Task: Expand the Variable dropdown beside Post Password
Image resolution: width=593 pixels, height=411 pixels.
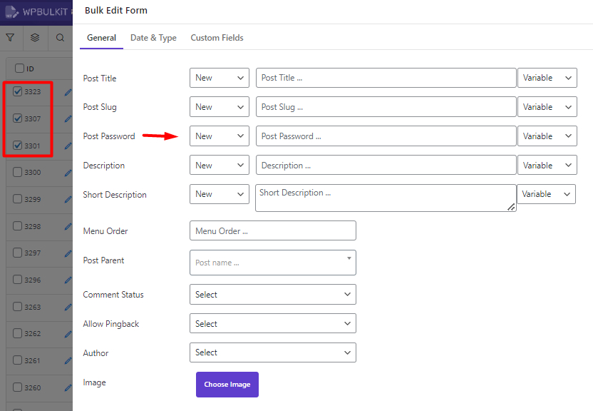Action: click(x=547, y=136)
